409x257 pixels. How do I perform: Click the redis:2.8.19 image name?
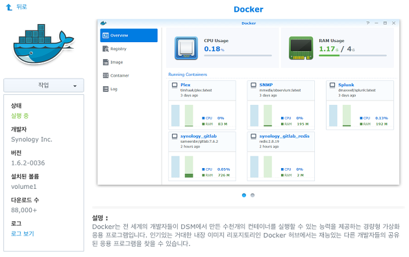(269, 141)
